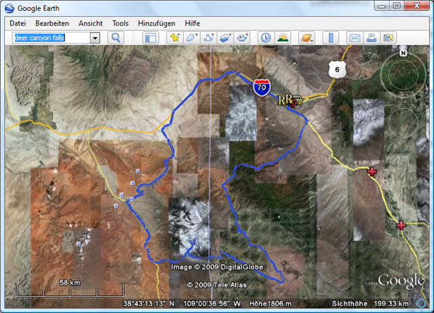Click the add image overlay icon
Viewport: 434px width, 313px height.
click(226, 38)
